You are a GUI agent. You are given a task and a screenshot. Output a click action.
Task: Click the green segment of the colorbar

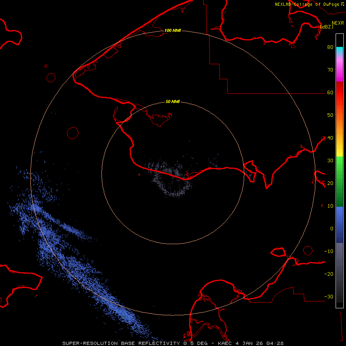(339, 181)
